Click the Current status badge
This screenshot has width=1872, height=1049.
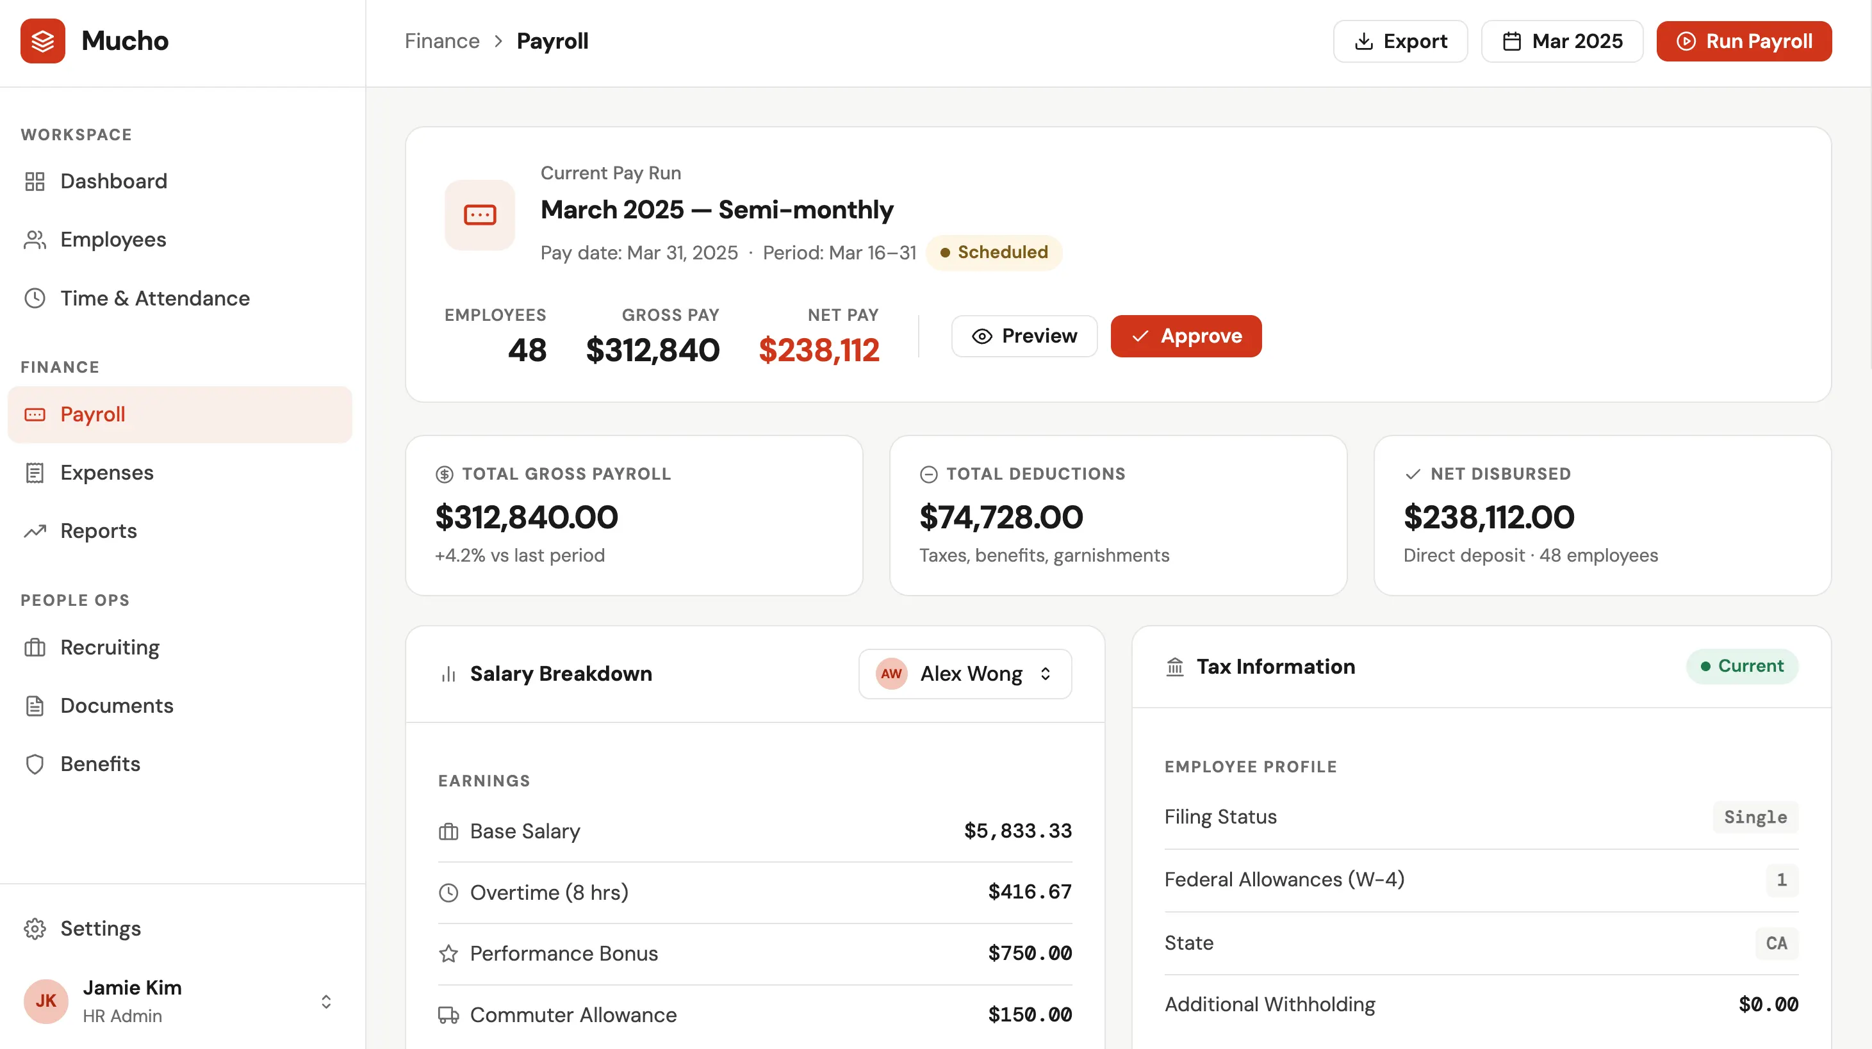tap(1742, 666)
